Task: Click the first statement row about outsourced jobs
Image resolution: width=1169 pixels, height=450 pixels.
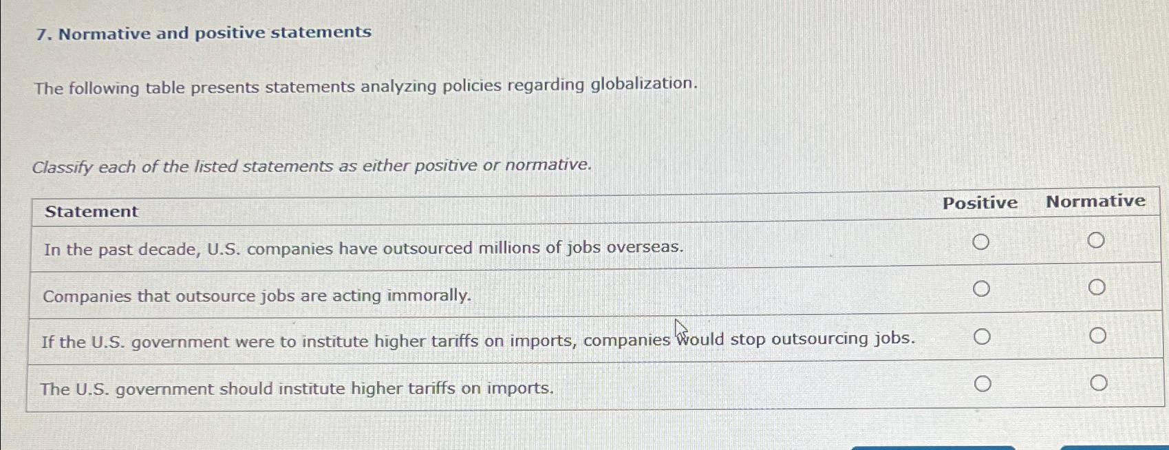Action: (x=363, y=248)
